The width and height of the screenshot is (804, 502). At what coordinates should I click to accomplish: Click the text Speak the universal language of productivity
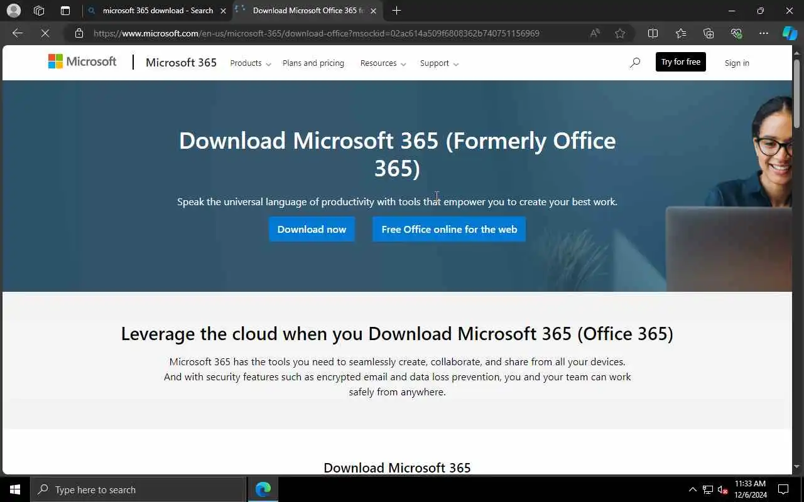tap(397, 202)
